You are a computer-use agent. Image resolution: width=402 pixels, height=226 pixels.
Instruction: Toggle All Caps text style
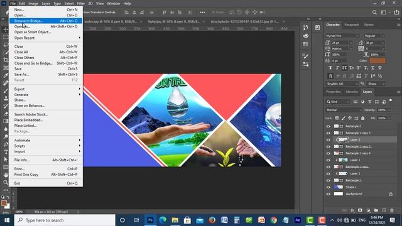[x=344, y=68]
